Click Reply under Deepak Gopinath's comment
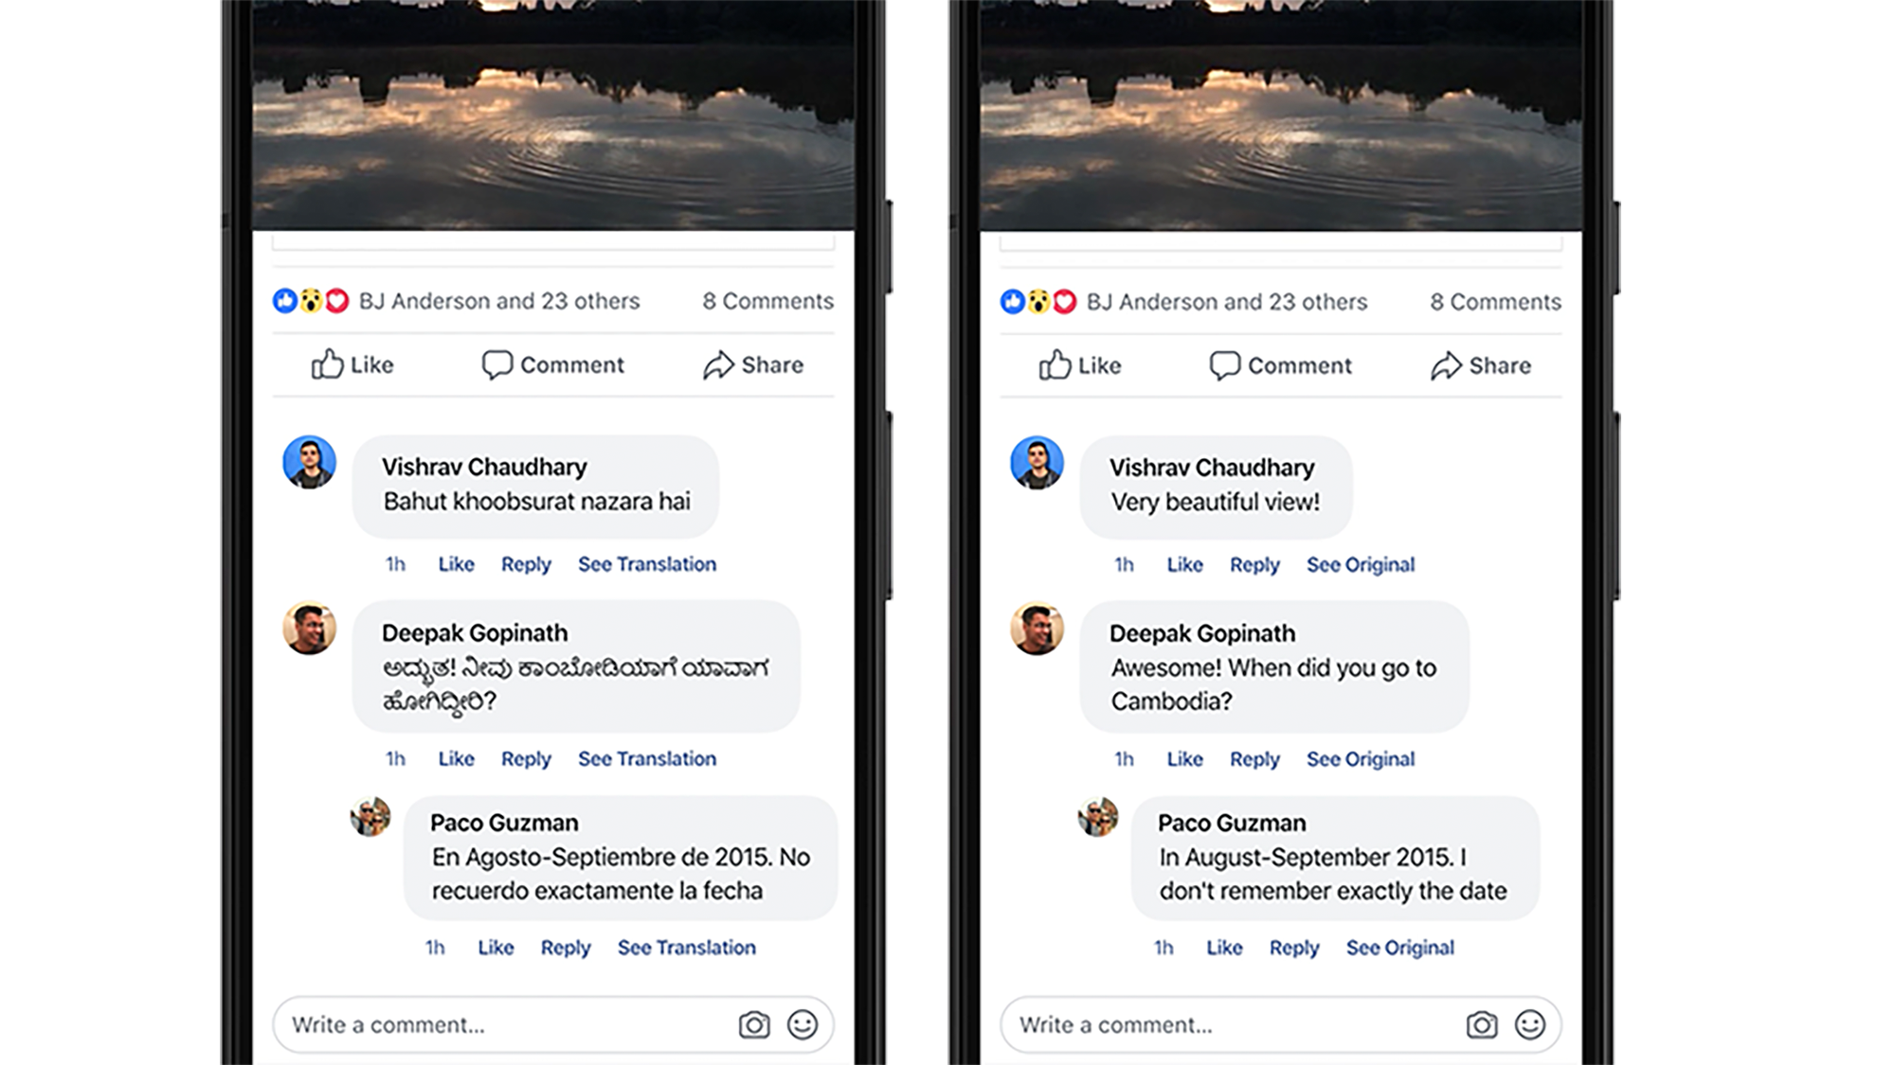The height and width of the screenshot is (1065, 1895). pyautogui.click(x=525, y=758)
